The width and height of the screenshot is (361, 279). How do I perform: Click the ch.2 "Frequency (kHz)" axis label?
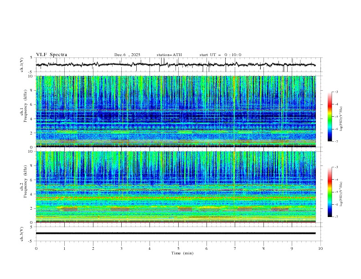[x=25, y=181]
